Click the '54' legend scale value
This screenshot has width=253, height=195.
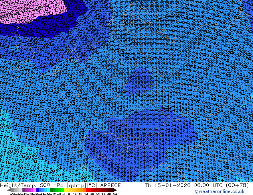click(115, 194)
